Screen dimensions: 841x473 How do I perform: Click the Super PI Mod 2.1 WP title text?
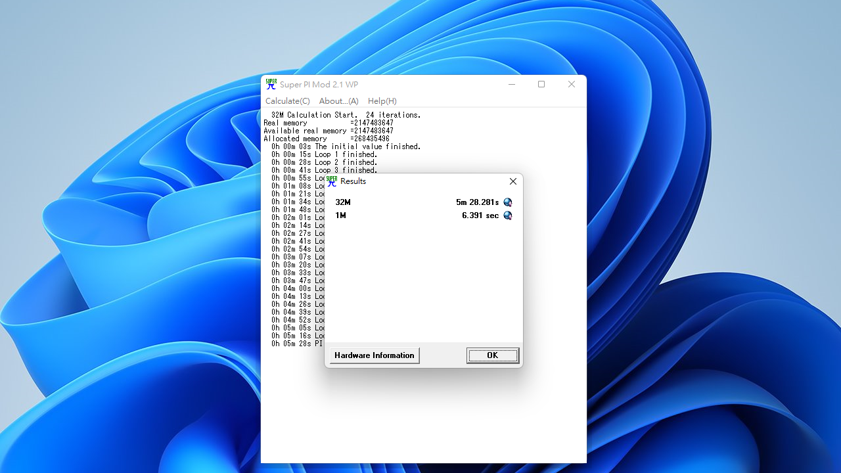coord(319,85)
